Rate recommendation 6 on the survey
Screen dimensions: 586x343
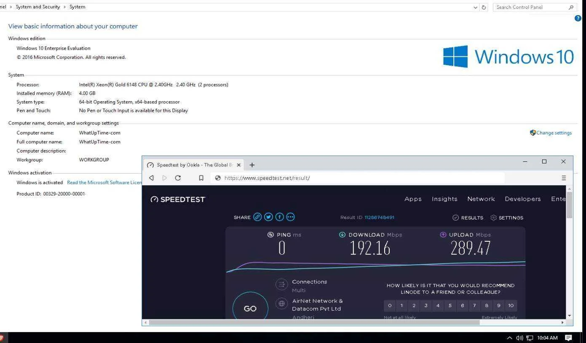point(463,306)
